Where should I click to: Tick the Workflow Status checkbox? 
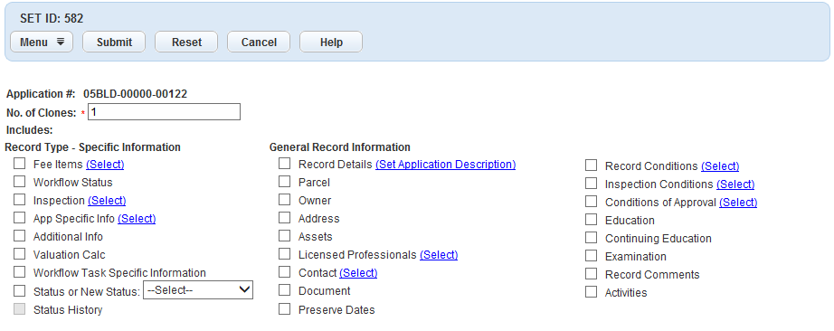20,182
